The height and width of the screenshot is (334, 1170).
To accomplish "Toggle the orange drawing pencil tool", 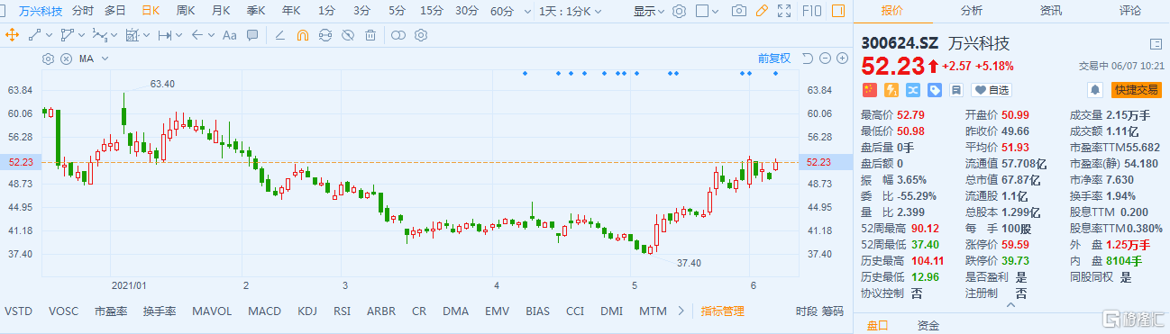I will point(762,11).
